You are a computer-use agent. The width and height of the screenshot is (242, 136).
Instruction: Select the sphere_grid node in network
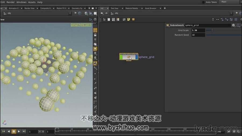(x=129, y=57)
